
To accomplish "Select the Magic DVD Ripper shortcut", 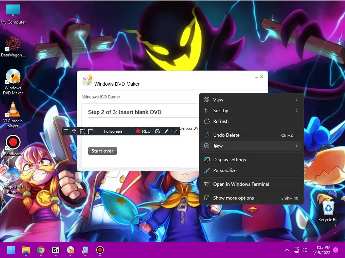I will point(13,181).
